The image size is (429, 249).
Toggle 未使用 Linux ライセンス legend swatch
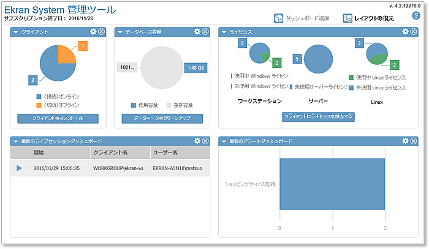coord(351,87)
